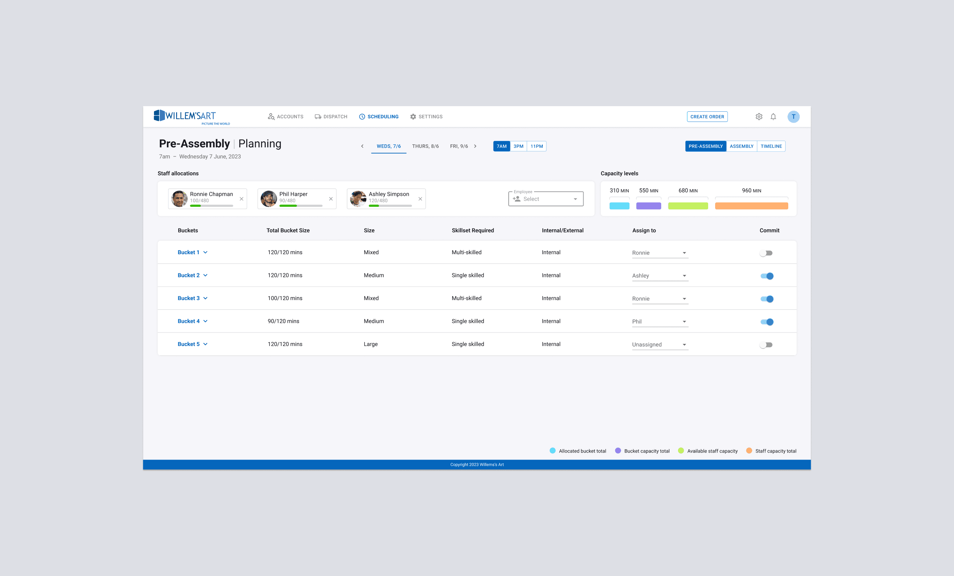
Task: Expand Bucket 4 chevron
Action: 205,321
